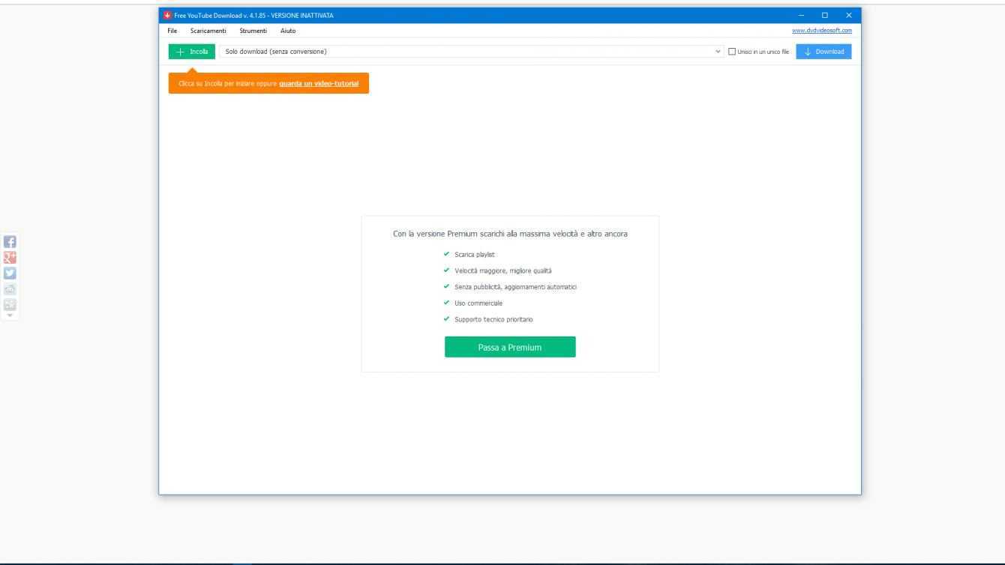Screen dimensions: 1005x565
Task: Expand the social share sidebar arrow
Action: click(x=11, y=315)
